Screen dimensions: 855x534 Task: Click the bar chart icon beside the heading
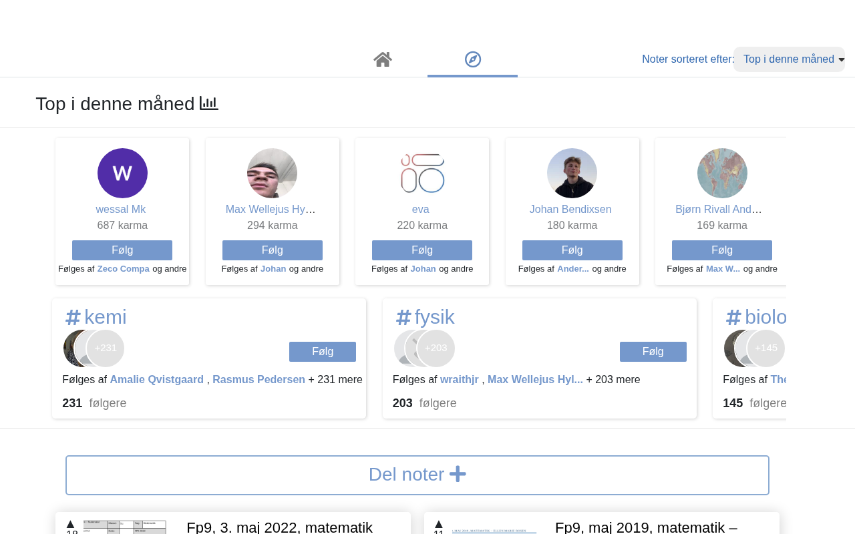pyautogui.click(x=209, y=103)
